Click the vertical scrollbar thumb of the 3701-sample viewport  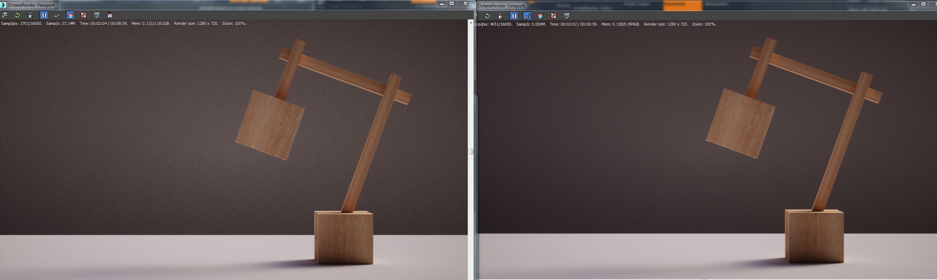[471, 151]
